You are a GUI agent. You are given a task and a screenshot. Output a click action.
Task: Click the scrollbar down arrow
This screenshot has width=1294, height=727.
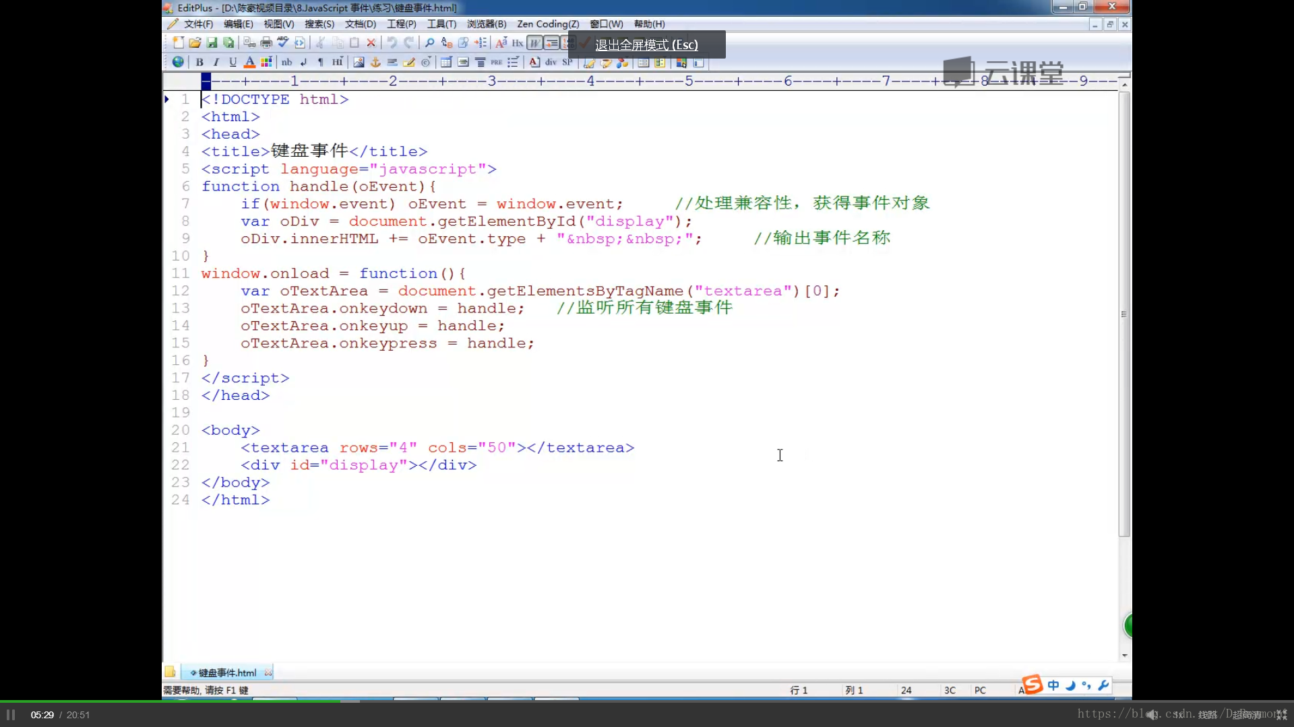tap(1124, 655)
